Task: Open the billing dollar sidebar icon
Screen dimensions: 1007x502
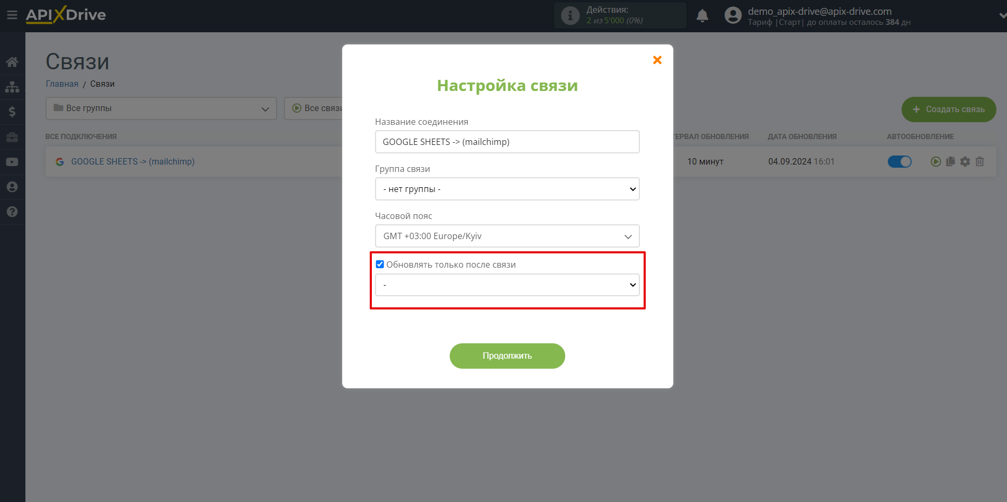Action: click(x=12, y=112)
